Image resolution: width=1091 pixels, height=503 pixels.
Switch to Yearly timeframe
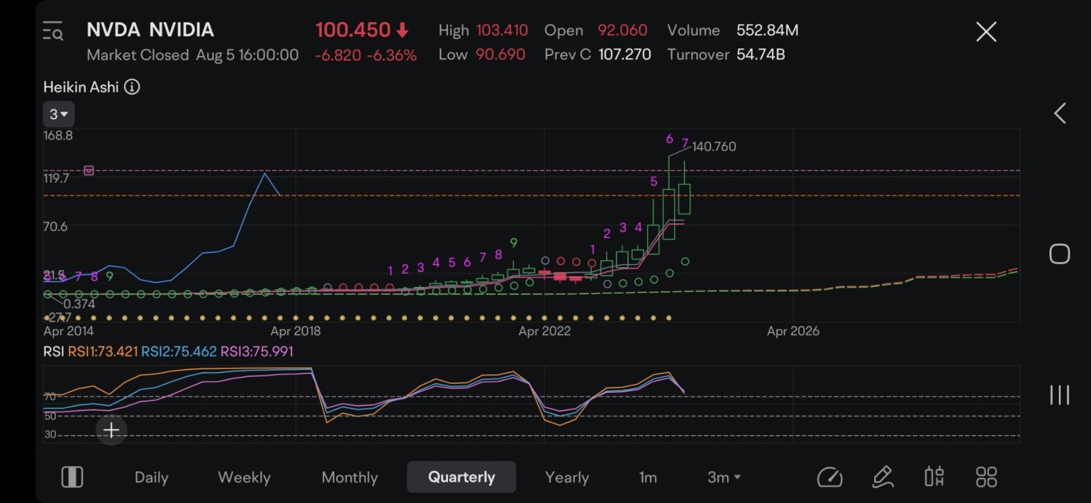point(567,477)
